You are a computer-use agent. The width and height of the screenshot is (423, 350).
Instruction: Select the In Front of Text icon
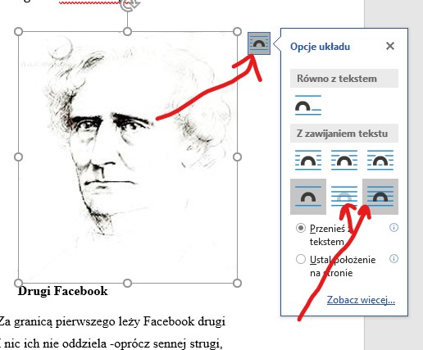(x=380, y=197)
